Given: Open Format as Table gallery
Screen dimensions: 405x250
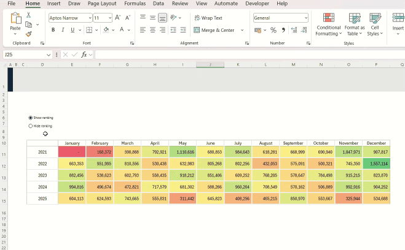Looking at the screenshot, I should [355, 25].
